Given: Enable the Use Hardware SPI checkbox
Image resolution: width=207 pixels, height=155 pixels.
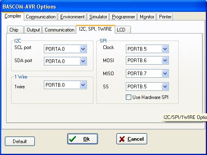Looking at the screenshot, I should pyautogui.click(x=128, y=97).
